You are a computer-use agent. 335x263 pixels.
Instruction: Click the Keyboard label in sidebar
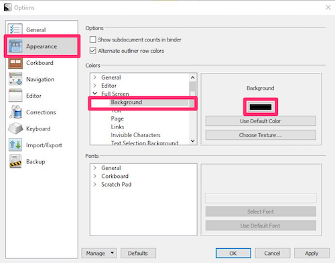38,128
